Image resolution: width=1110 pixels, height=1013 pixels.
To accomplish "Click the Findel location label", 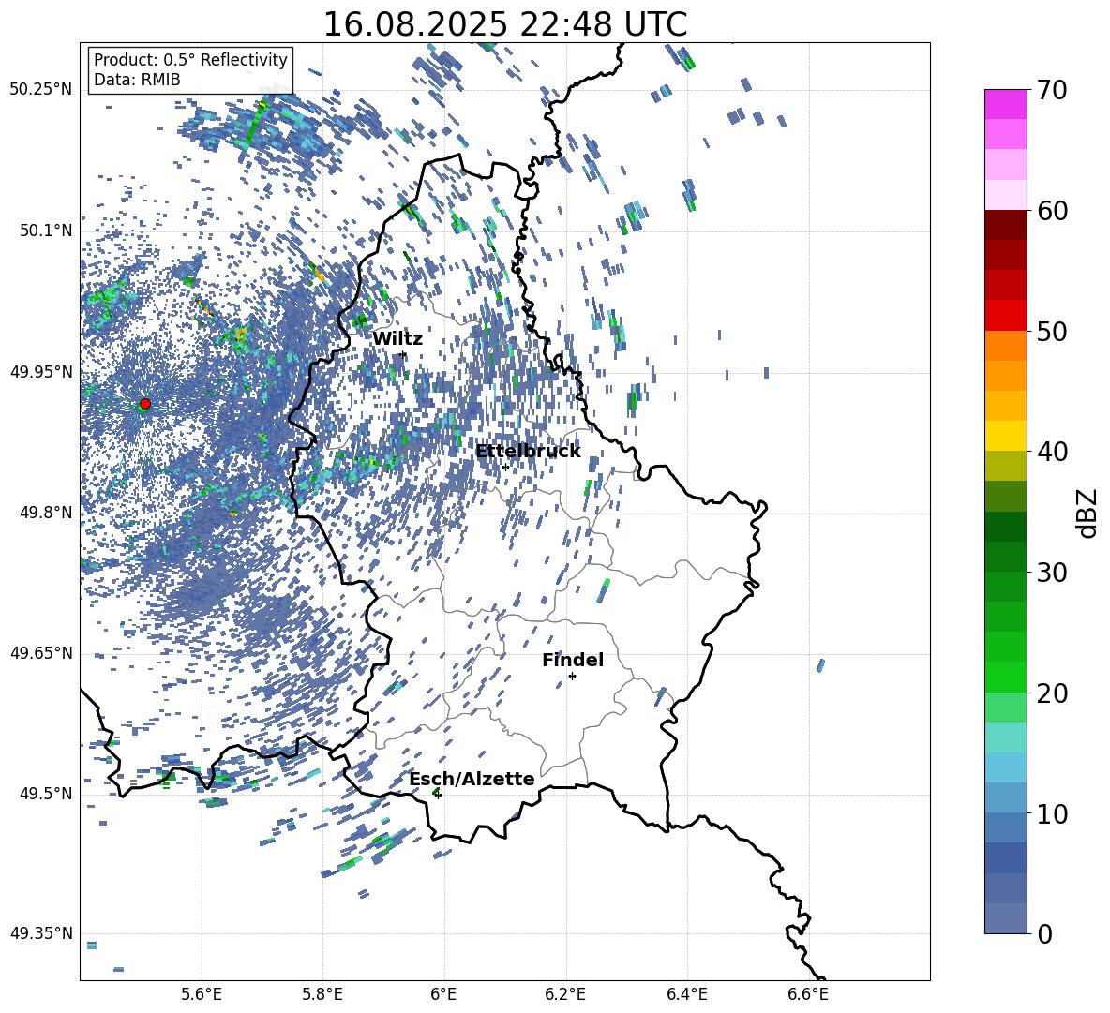I will tap(573, 660).
